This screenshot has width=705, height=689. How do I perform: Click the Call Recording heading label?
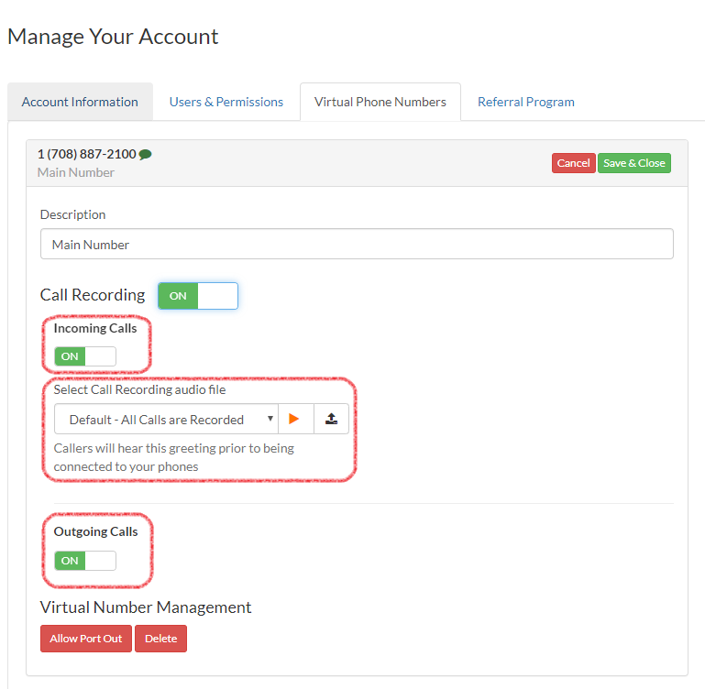[93, 295]
